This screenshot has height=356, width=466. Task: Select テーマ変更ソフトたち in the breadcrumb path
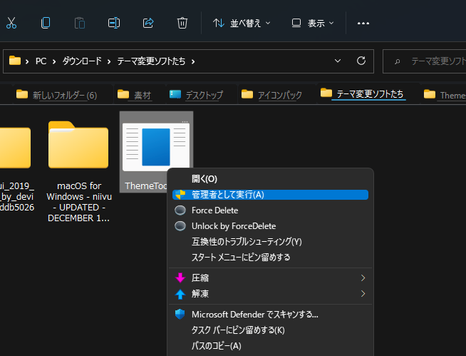click(151, 61)
